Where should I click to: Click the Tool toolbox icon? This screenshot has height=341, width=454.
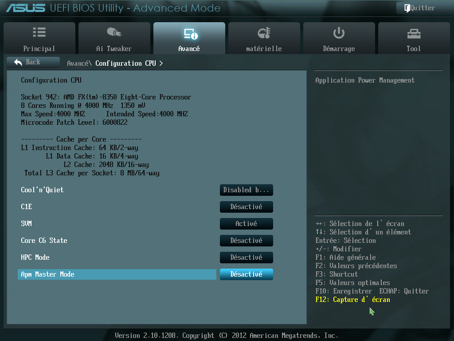pos(414,34)
